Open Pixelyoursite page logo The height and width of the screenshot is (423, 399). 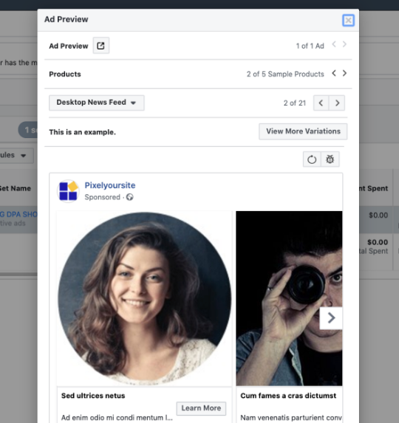pos(68,191)
